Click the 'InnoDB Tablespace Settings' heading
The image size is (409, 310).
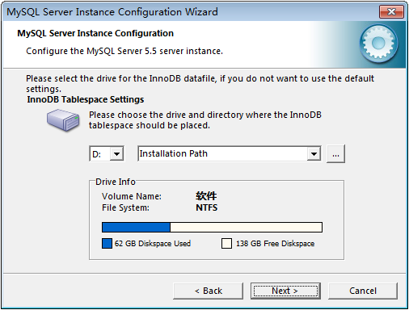click(x=86, y=99)
